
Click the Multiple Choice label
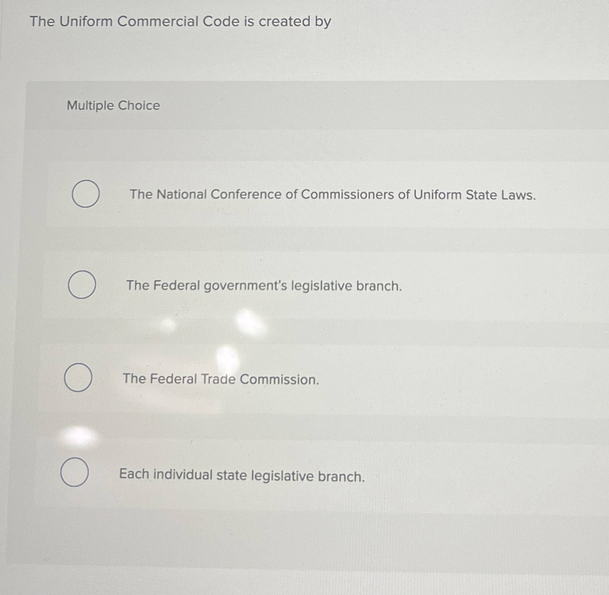click(x=113, y=106)
